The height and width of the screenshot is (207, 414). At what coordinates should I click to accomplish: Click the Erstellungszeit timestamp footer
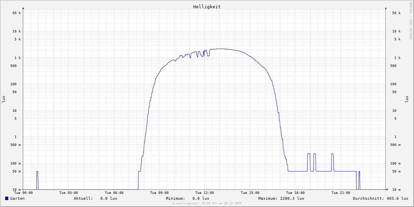pos(207,204)
